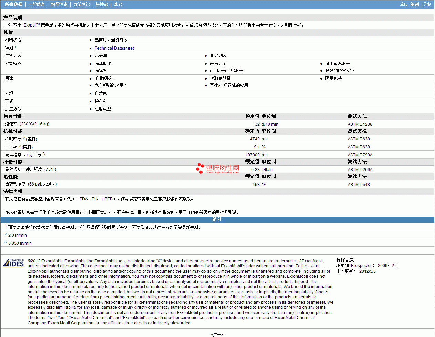
Task: Select the 伸长率 (屈服) row label
Action: (x=19, y=147)
